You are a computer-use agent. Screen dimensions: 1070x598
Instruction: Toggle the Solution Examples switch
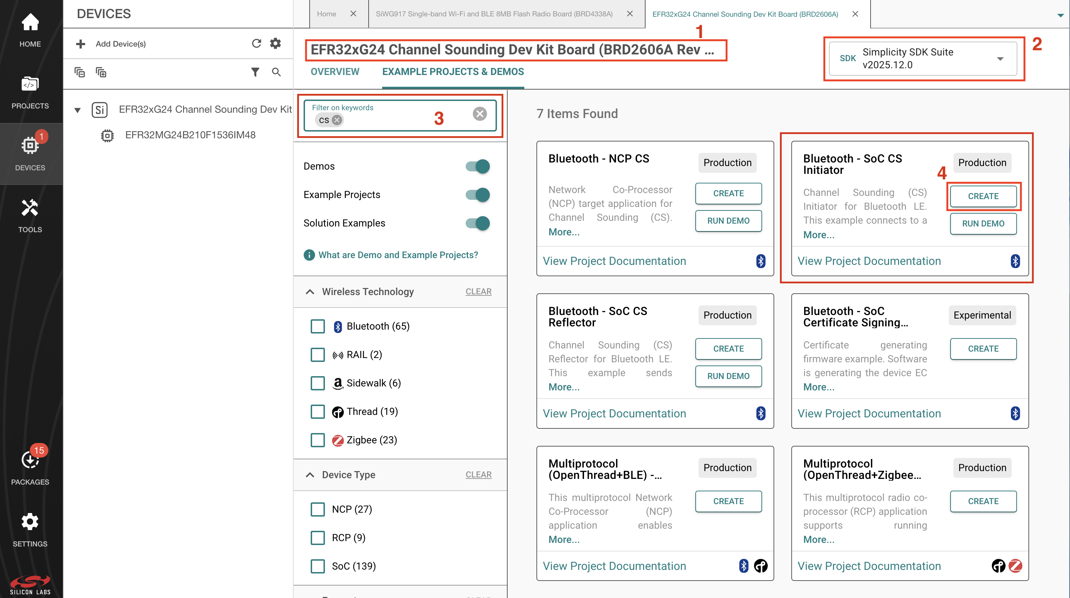tap(478, 223)
